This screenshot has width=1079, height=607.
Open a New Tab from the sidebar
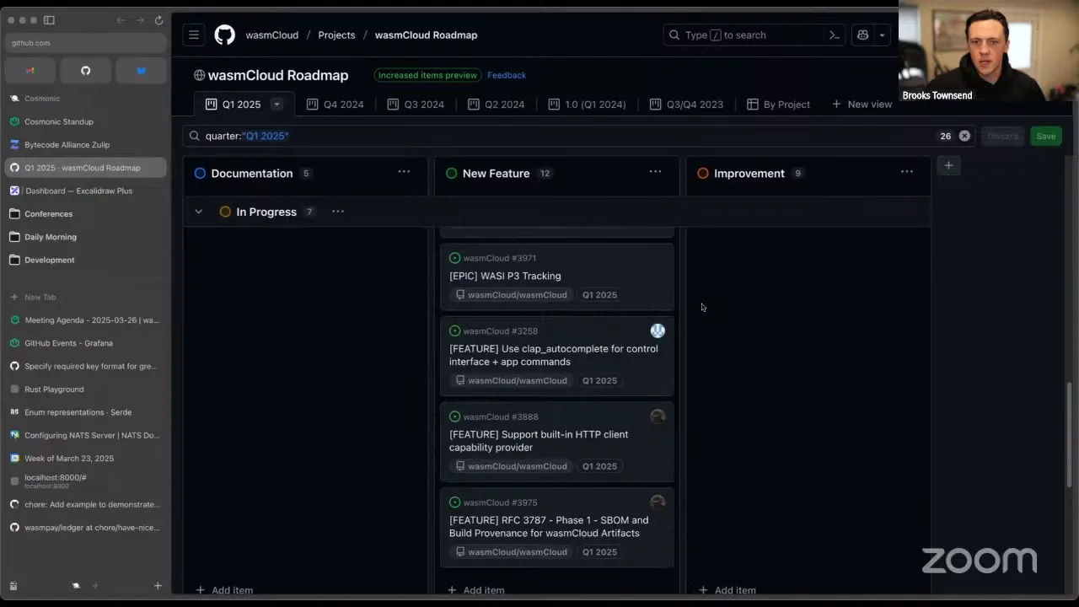point(85,297)
